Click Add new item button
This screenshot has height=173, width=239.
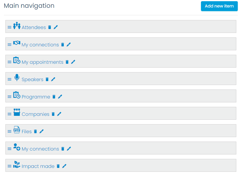point(219,6)
